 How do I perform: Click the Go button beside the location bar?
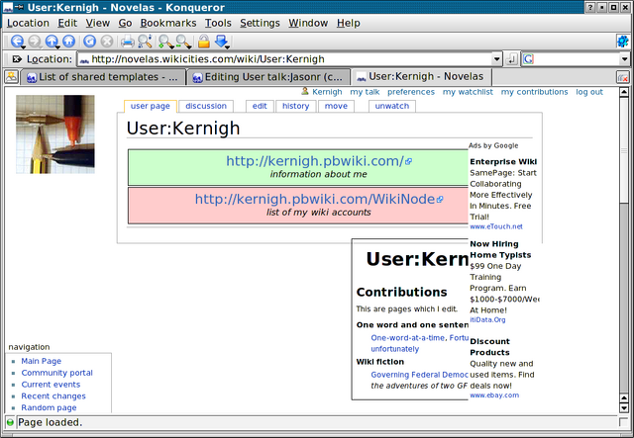(511, 59)
